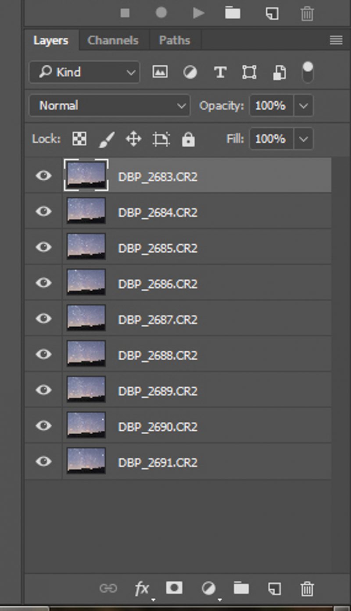Switch to the Channels tab
351x611 pixels.
pyautogui.click(x=113, y=40)
